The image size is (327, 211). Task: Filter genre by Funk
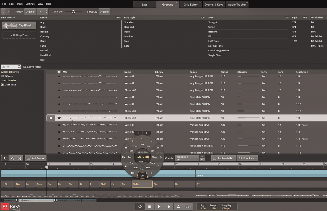tap(43, 46)
